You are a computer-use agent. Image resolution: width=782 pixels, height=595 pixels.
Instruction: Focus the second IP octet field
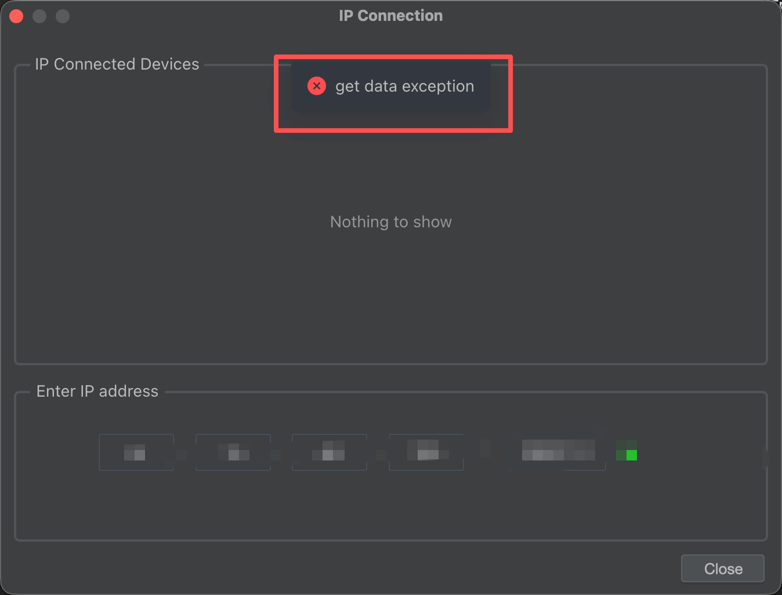[x=233, y=452]
